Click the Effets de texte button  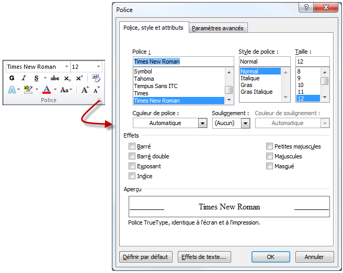pyautogui.click(x=204, y=257)
